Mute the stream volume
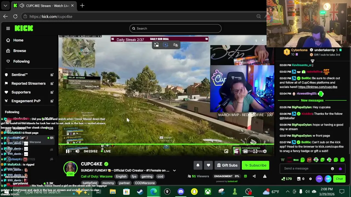351x197 pixels. coord(77,151)
